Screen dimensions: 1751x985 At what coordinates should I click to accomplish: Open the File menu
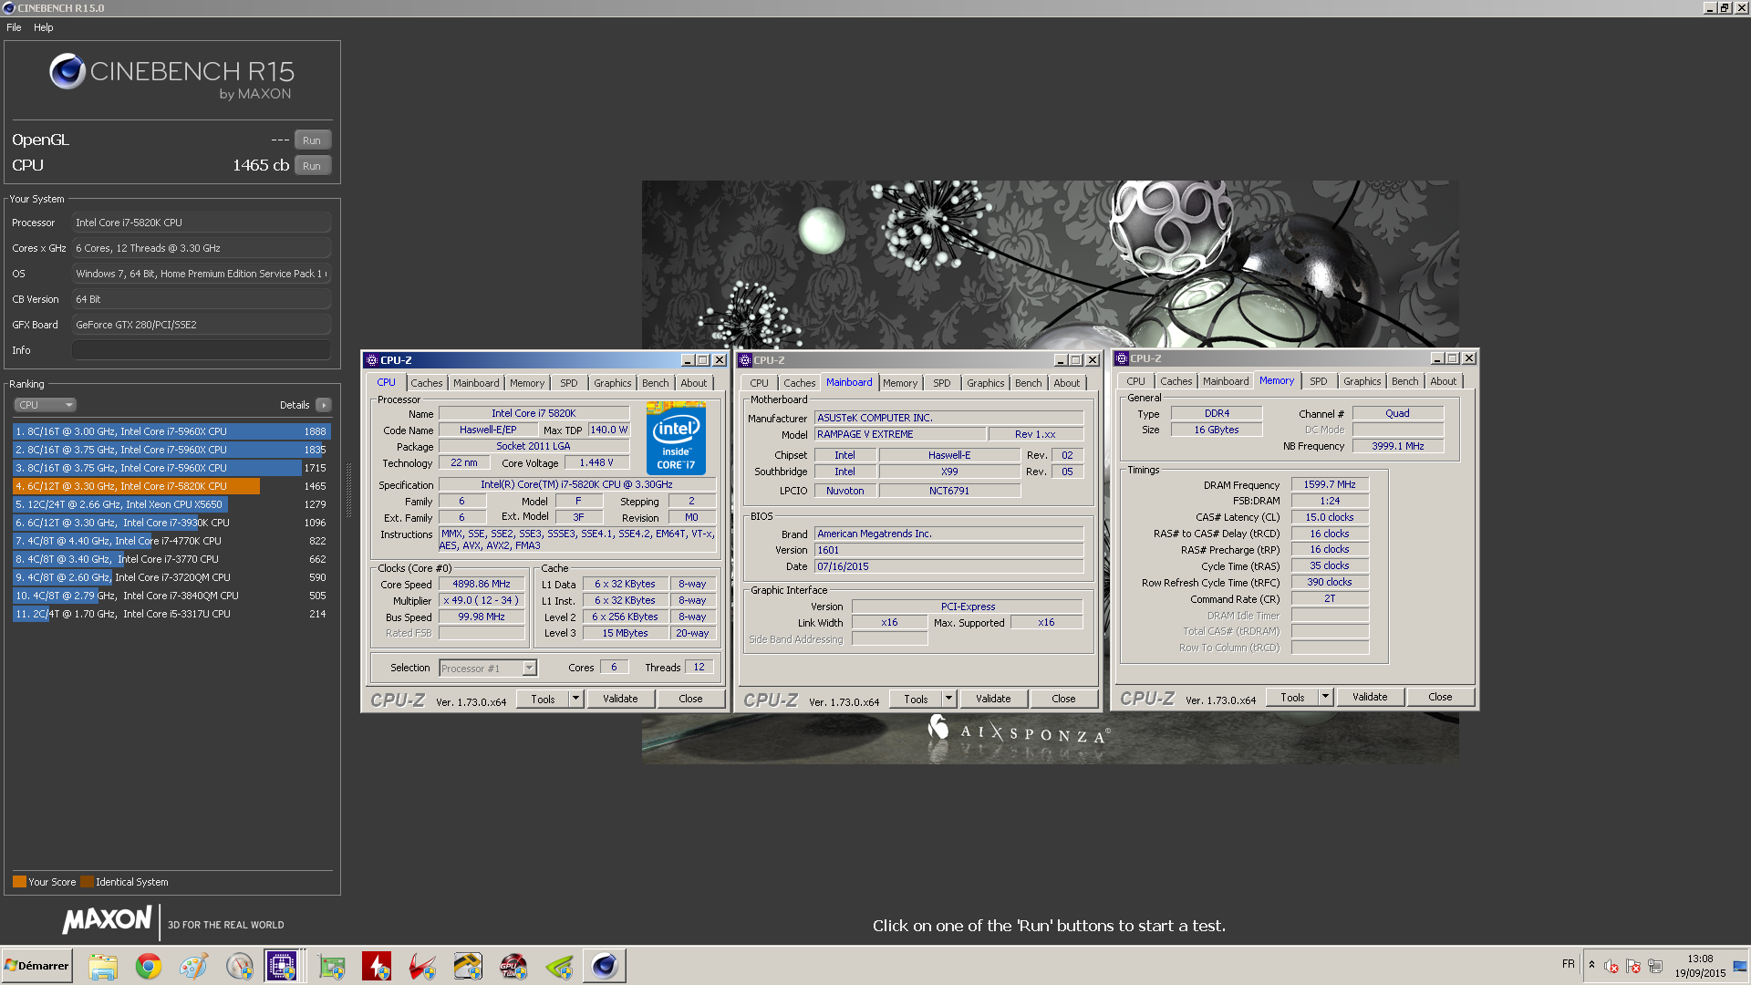coord(14,27)
